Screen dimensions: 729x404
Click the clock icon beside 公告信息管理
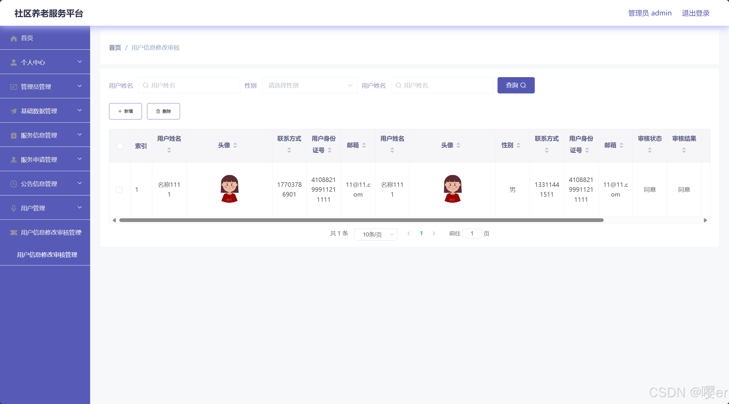click(13, 184)
